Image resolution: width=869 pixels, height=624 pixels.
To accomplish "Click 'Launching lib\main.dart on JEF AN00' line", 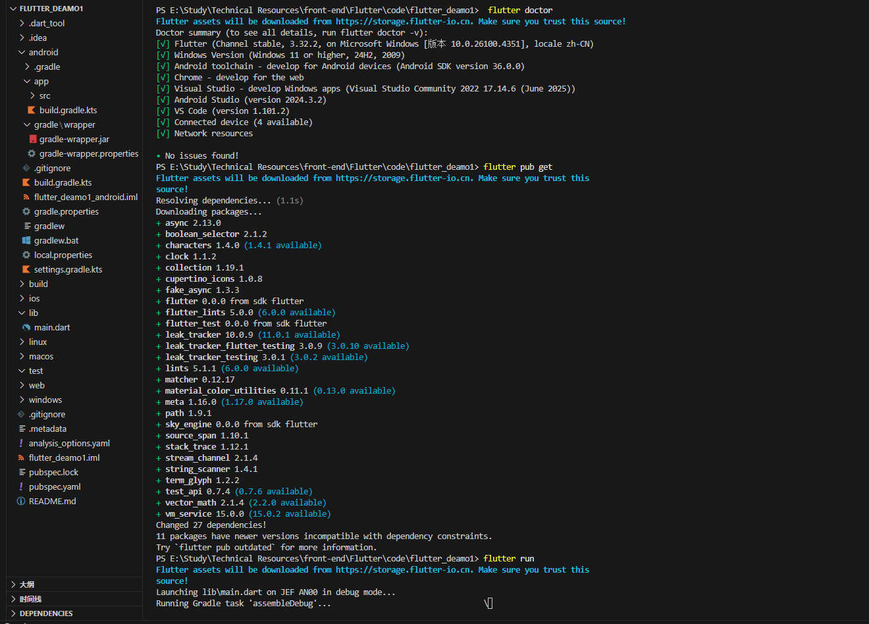I will pos(276,592).
